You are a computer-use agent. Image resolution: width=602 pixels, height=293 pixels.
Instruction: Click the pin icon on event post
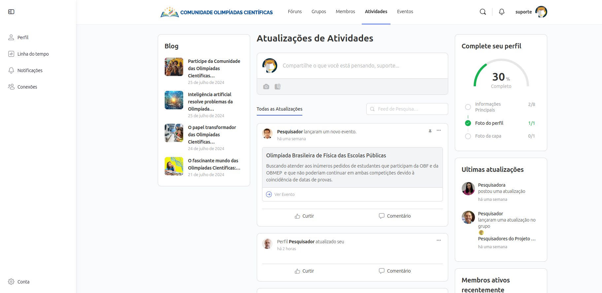[x=430, y=131]
